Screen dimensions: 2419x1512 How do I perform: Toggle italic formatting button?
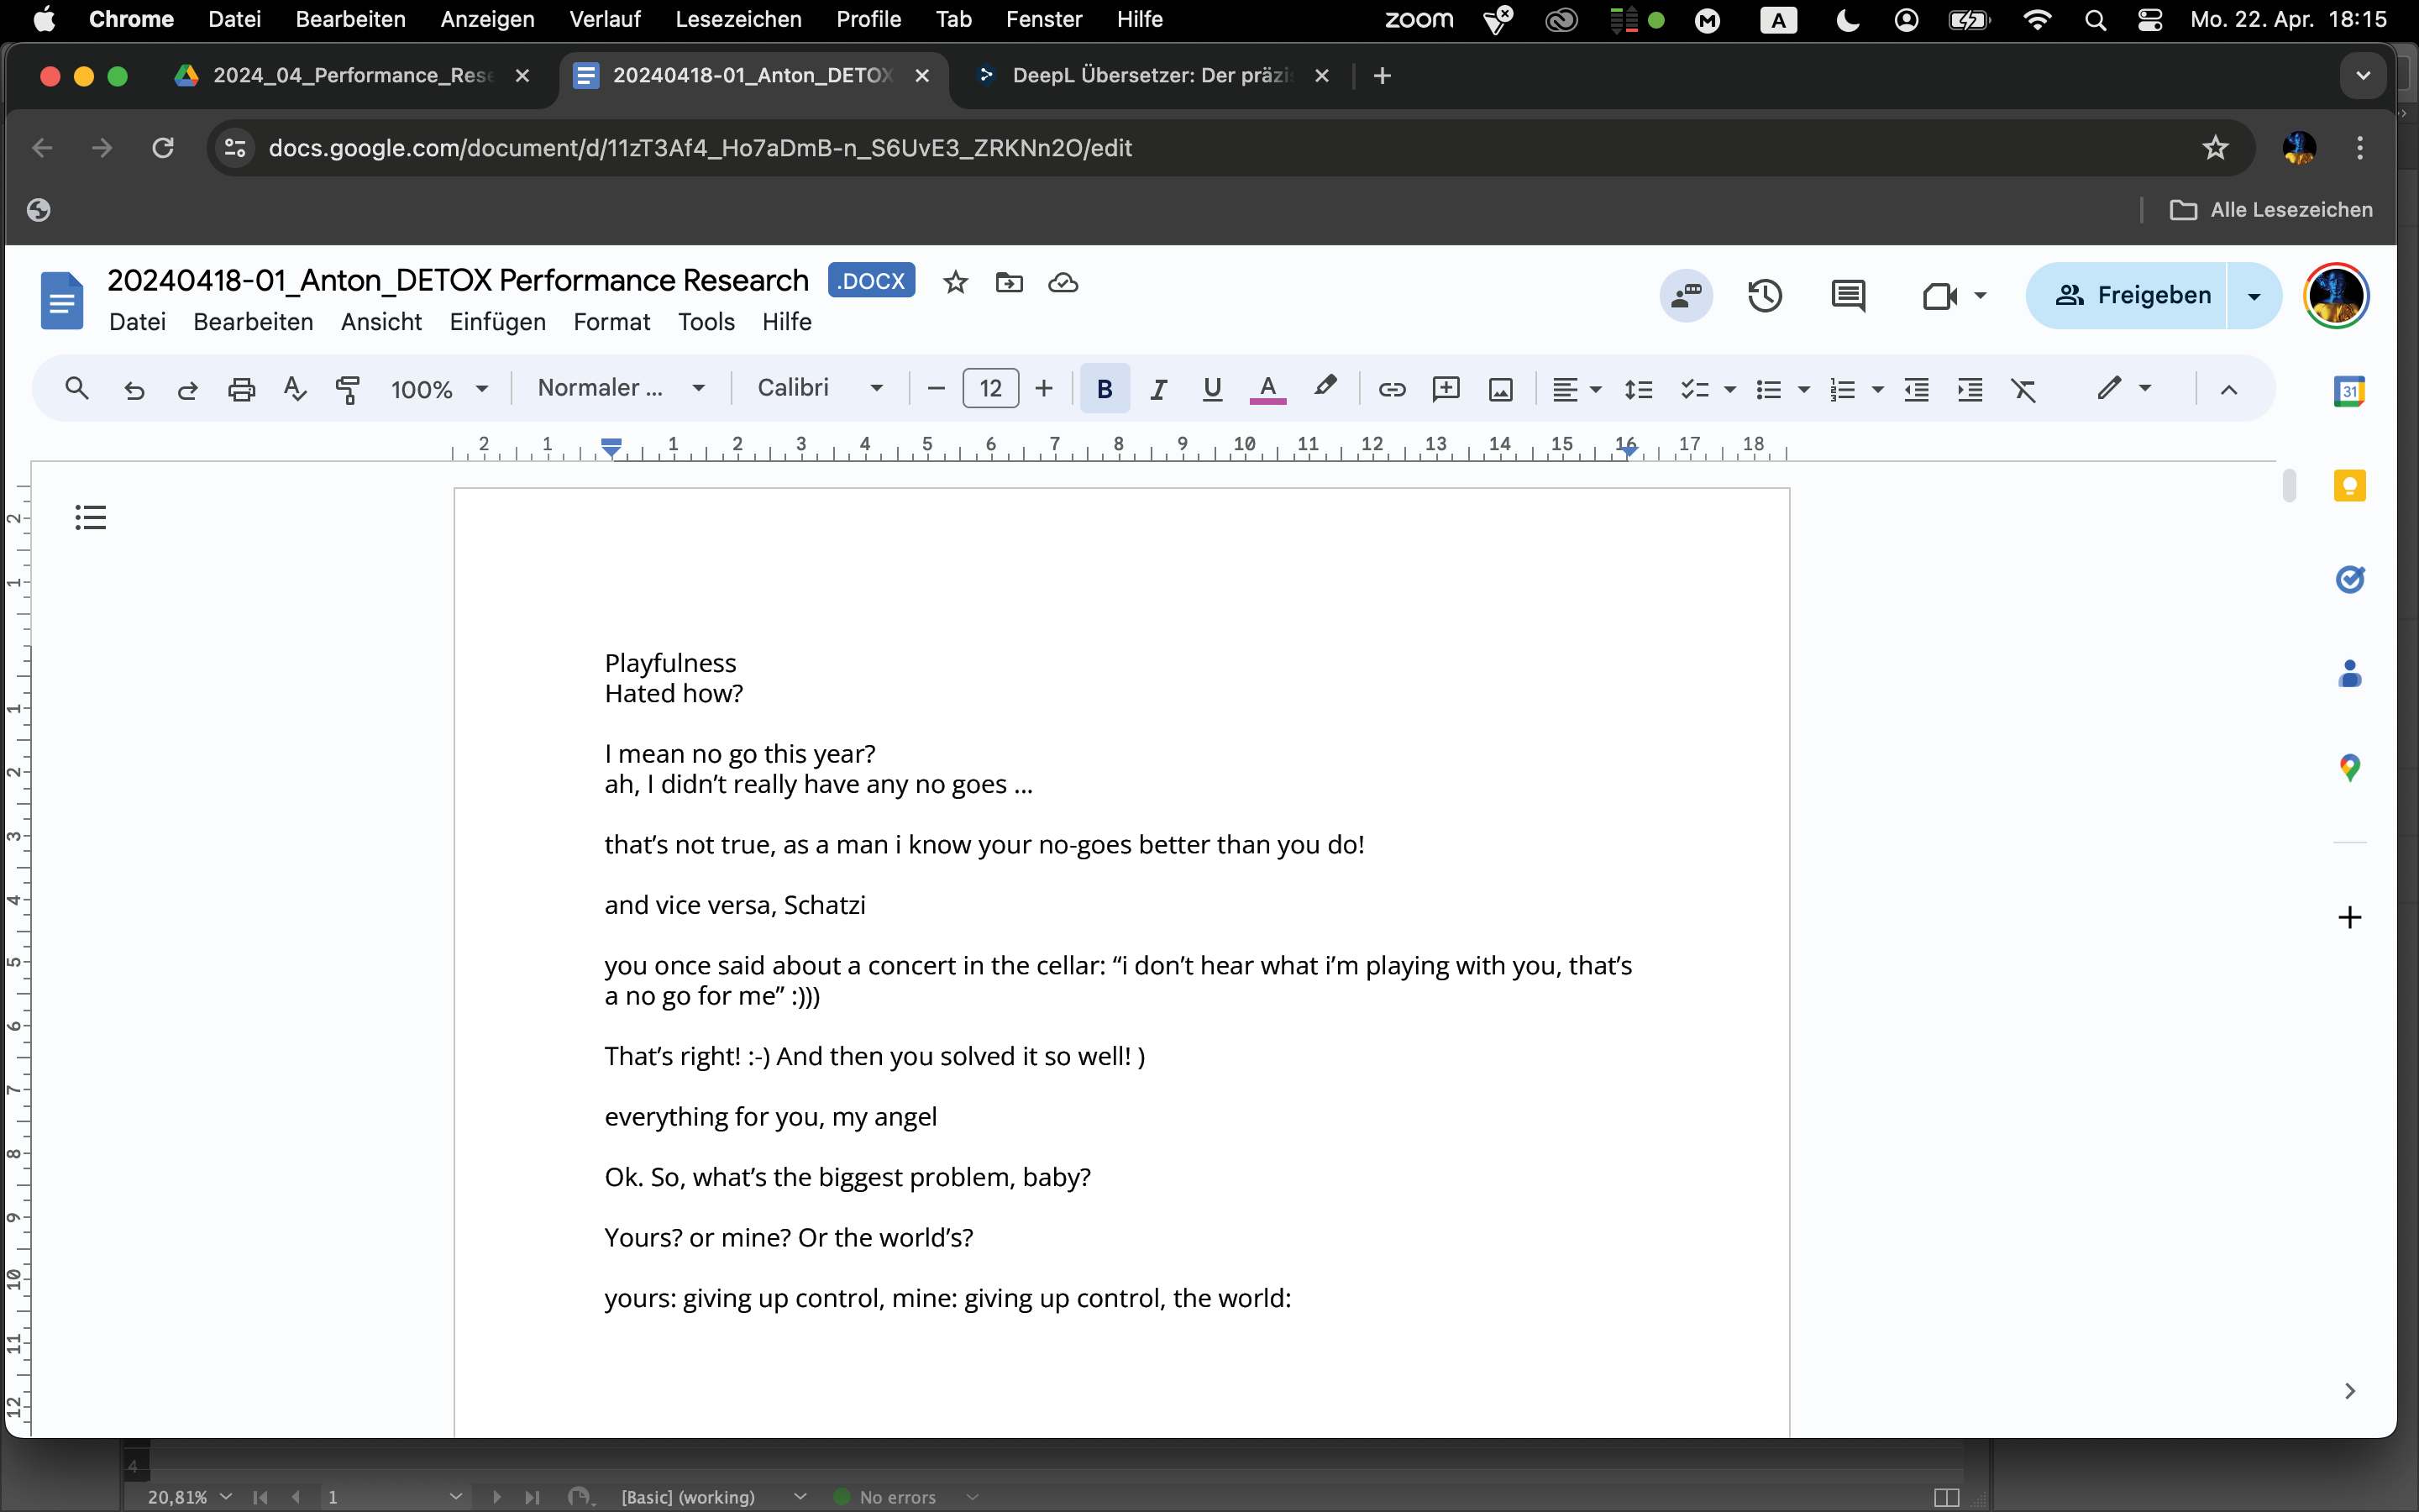[1157, 389]
